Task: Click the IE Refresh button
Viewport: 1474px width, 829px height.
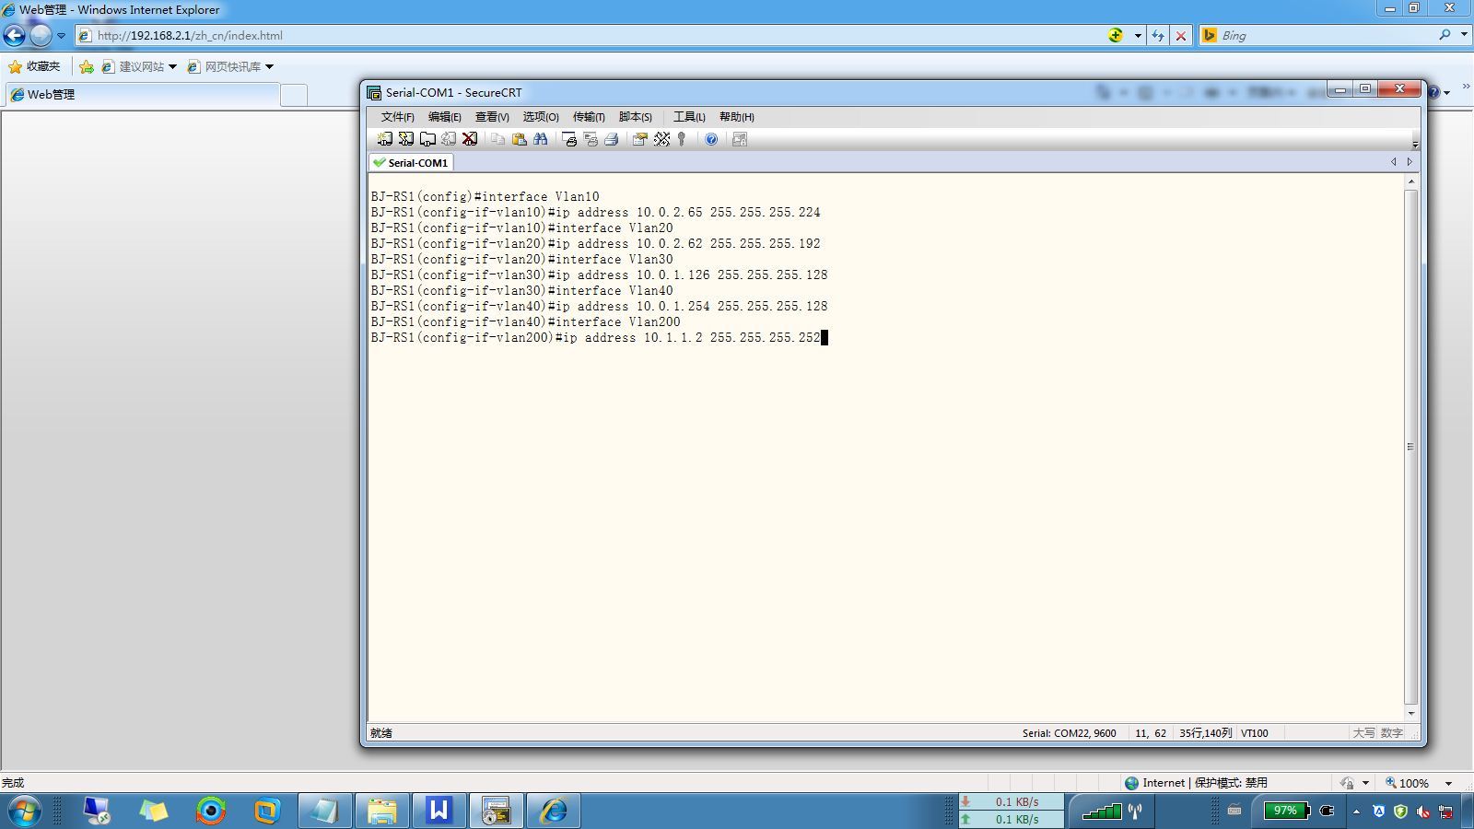Action: coord(1158,36)
